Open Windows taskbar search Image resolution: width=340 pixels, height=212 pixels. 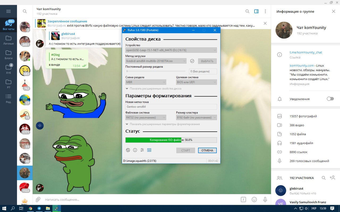pyautogui.click(x=13, y=208)
